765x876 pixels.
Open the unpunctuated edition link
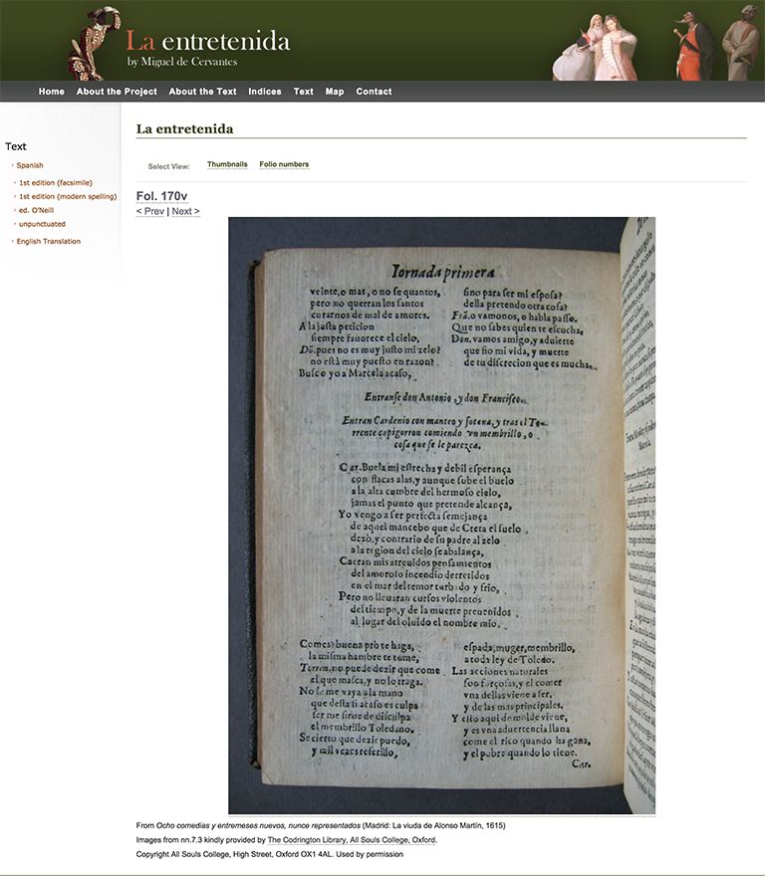click(x=42, y=224)
